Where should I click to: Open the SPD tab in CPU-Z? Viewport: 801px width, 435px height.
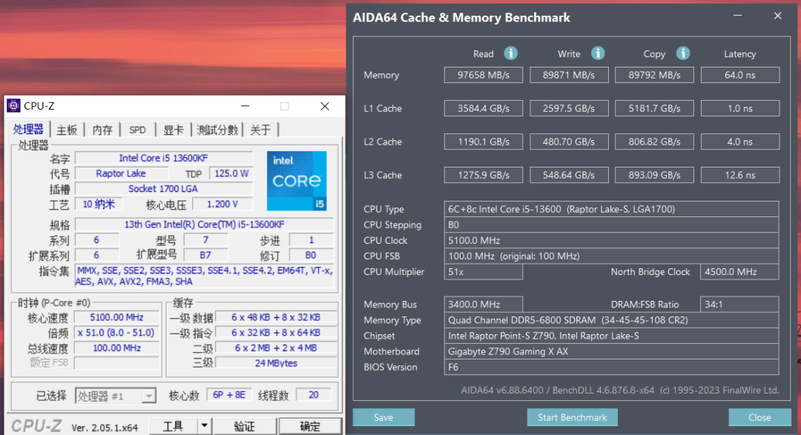coord(137,130)
